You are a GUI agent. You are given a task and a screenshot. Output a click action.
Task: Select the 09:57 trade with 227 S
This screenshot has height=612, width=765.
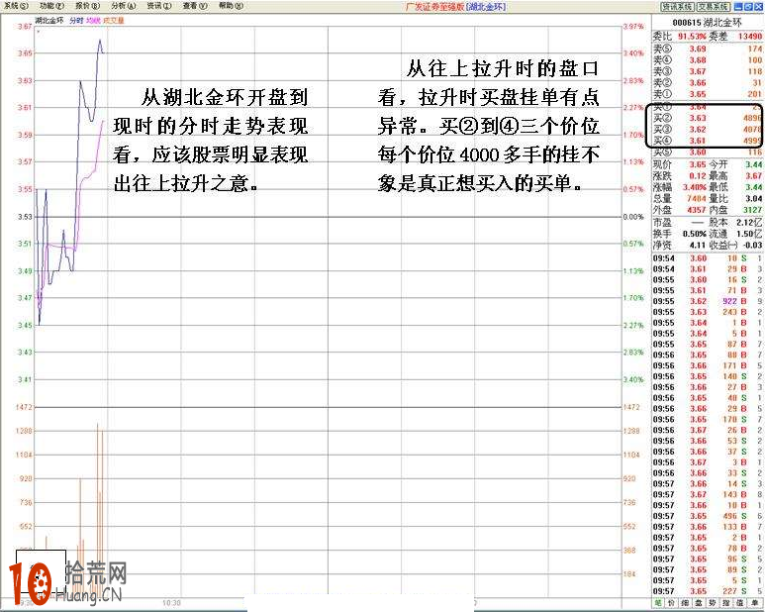coord(708,591)
